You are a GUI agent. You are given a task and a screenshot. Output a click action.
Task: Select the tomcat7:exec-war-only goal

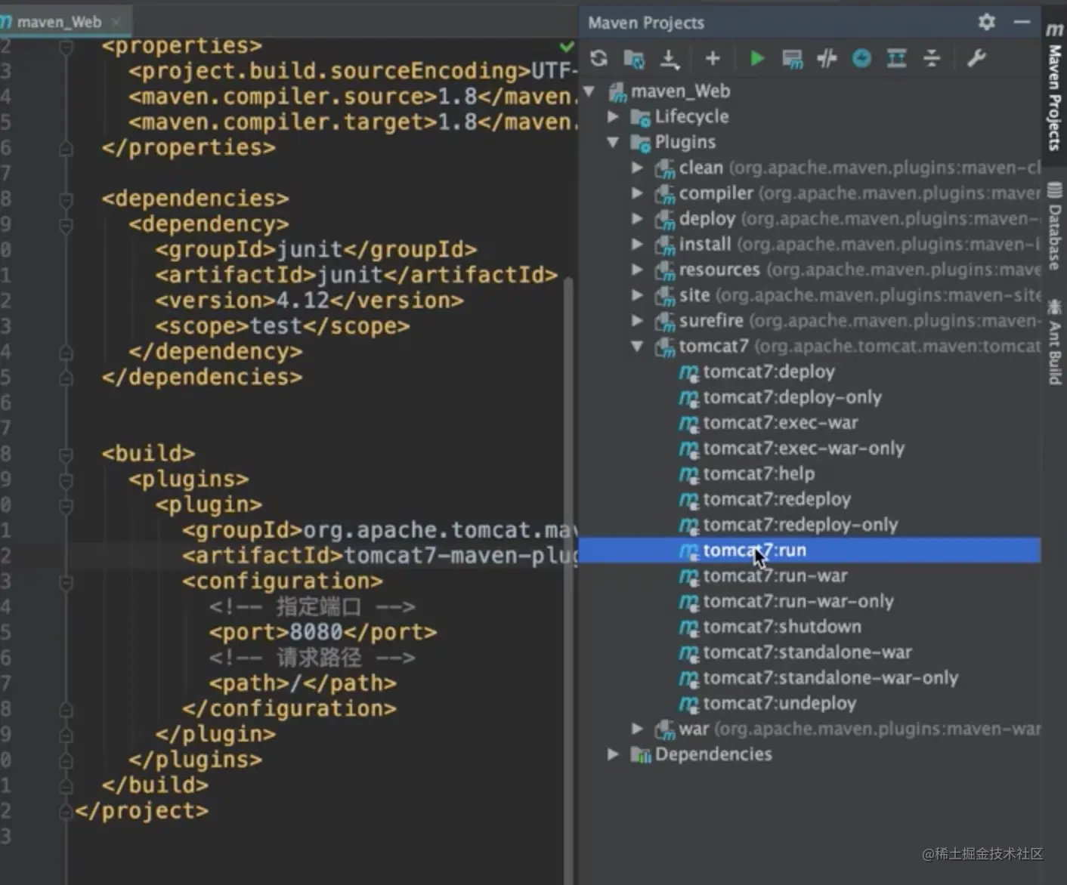[803, 449]
